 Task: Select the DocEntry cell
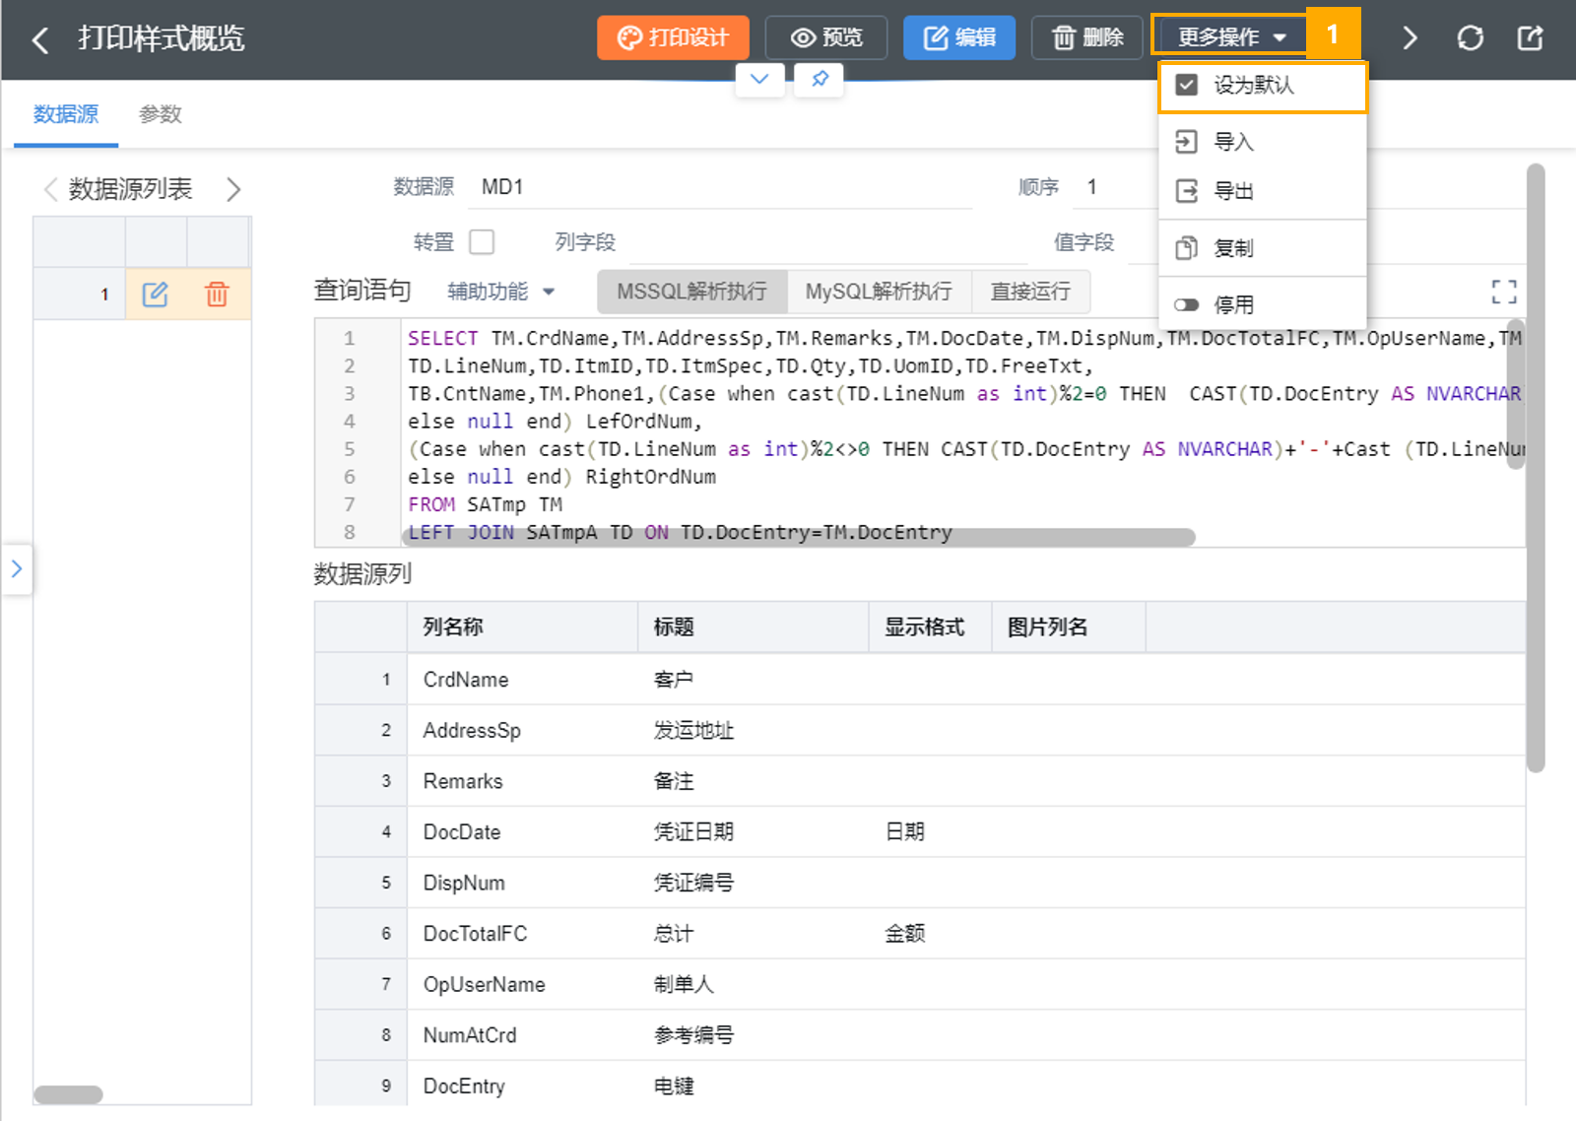point(523,1086)
